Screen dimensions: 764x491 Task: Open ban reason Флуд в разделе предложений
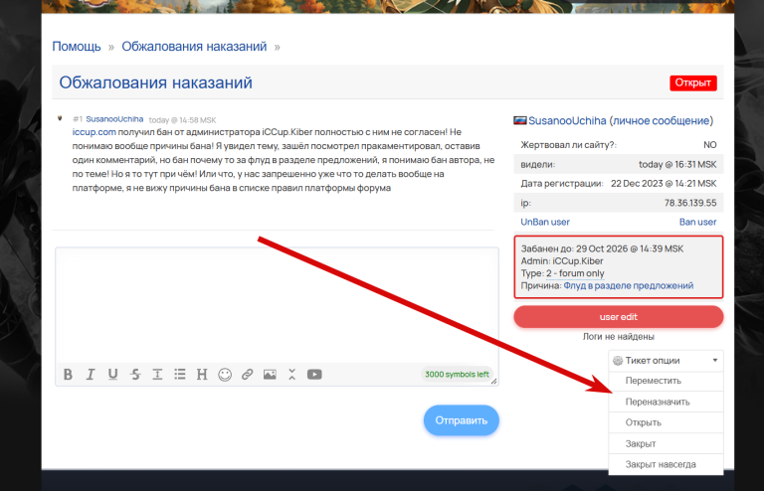(x=628, y=285)
